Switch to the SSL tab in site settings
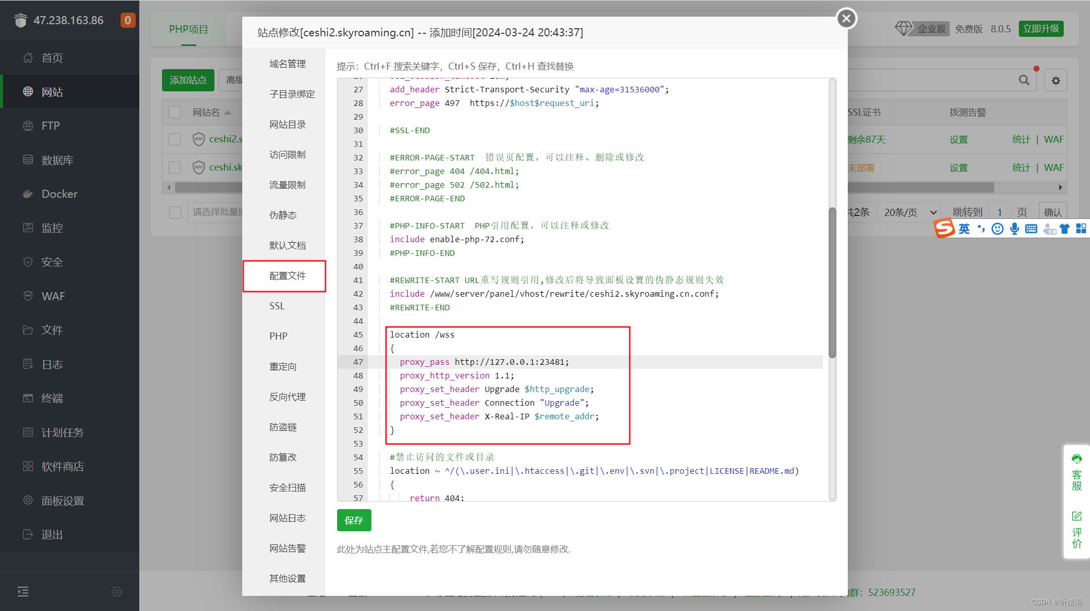 coord(277,306)
